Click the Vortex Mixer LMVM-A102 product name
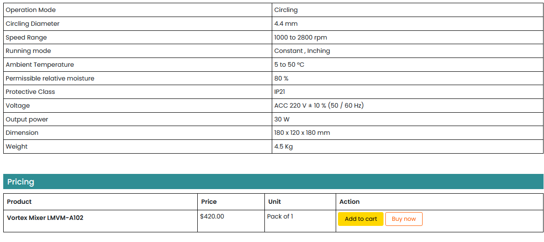 click(45, 218)
